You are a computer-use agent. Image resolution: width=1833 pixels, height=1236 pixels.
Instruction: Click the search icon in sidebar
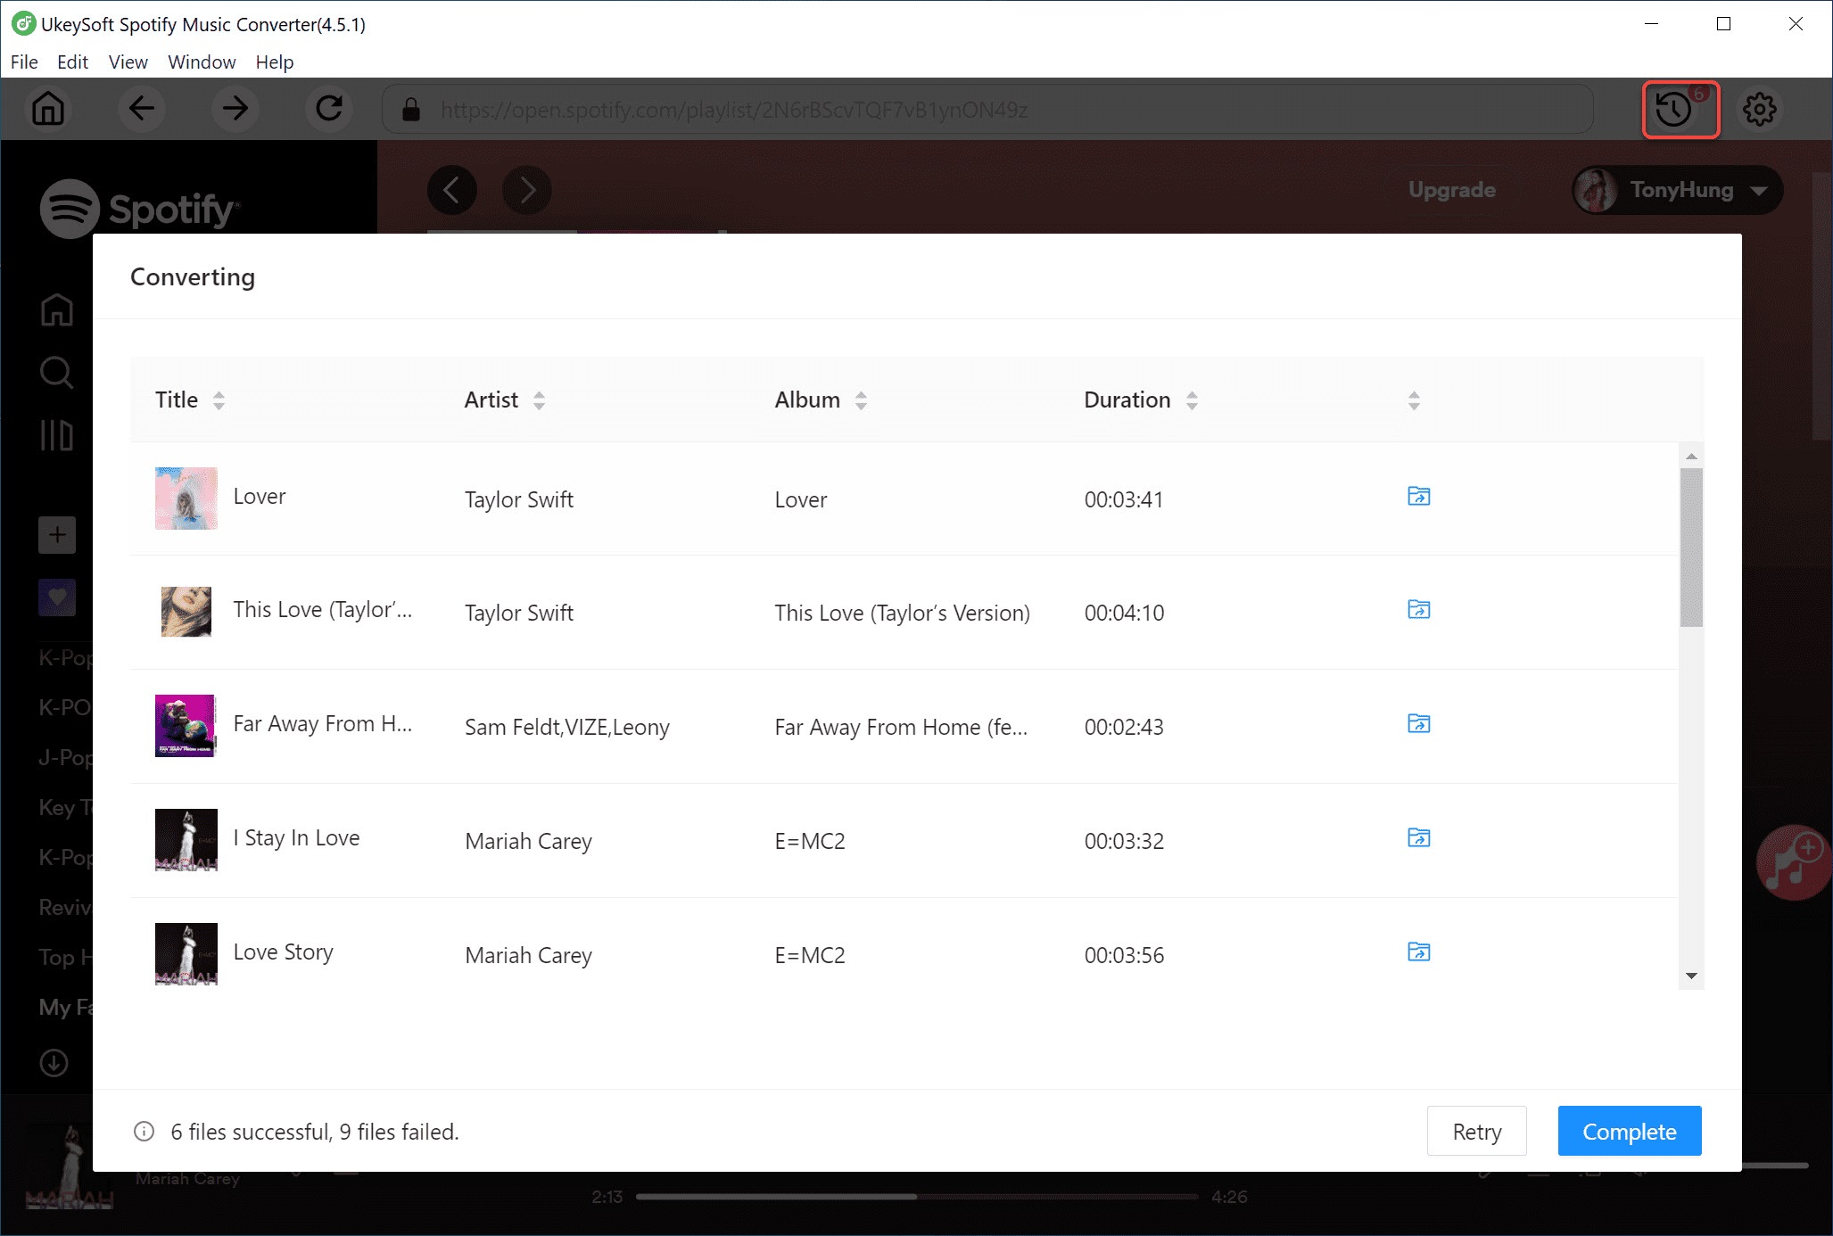tap(55, 373)
